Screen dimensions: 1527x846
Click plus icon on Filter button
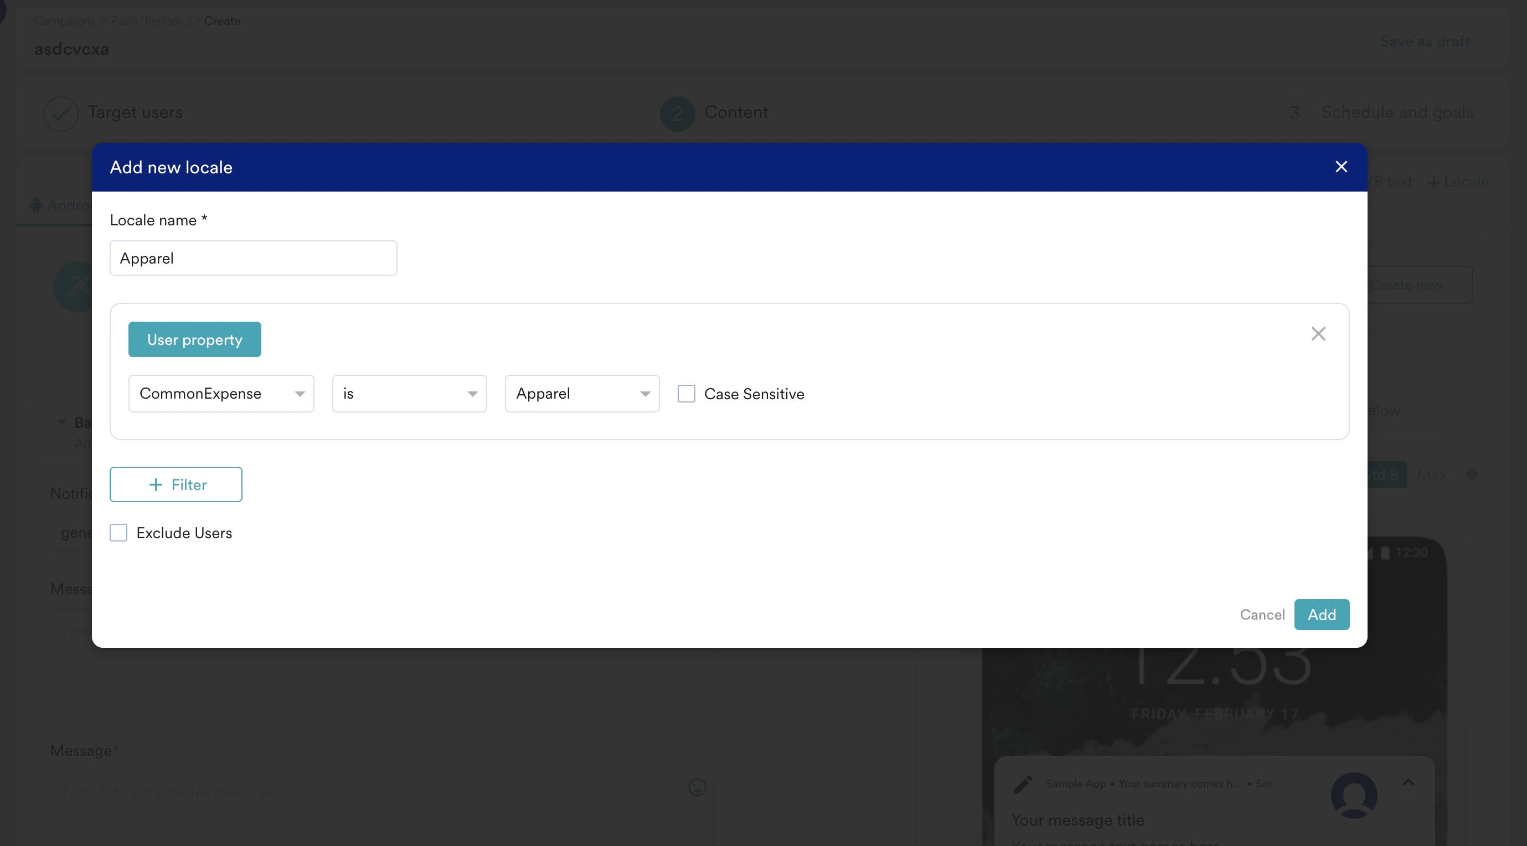pos(156,484)
